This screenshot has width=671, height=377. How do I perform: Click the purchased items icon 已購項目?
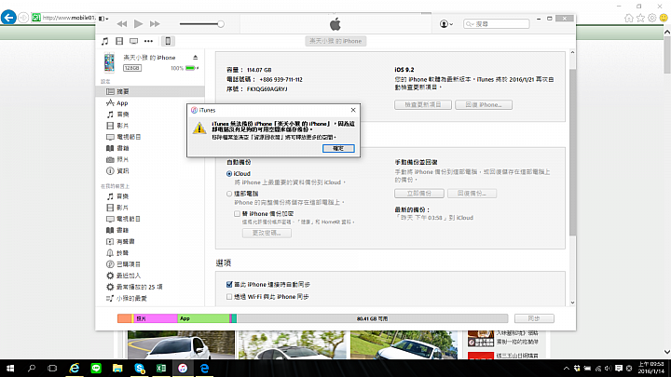110,264
